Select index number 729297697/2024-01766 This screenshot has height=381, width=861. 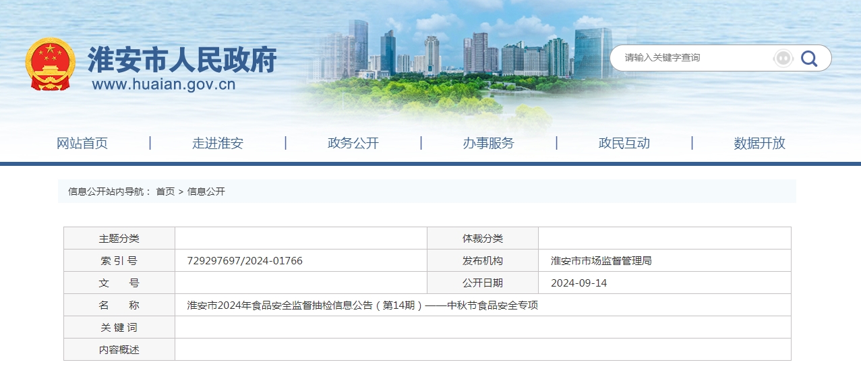pyautogui.click(x=245, y=261)
